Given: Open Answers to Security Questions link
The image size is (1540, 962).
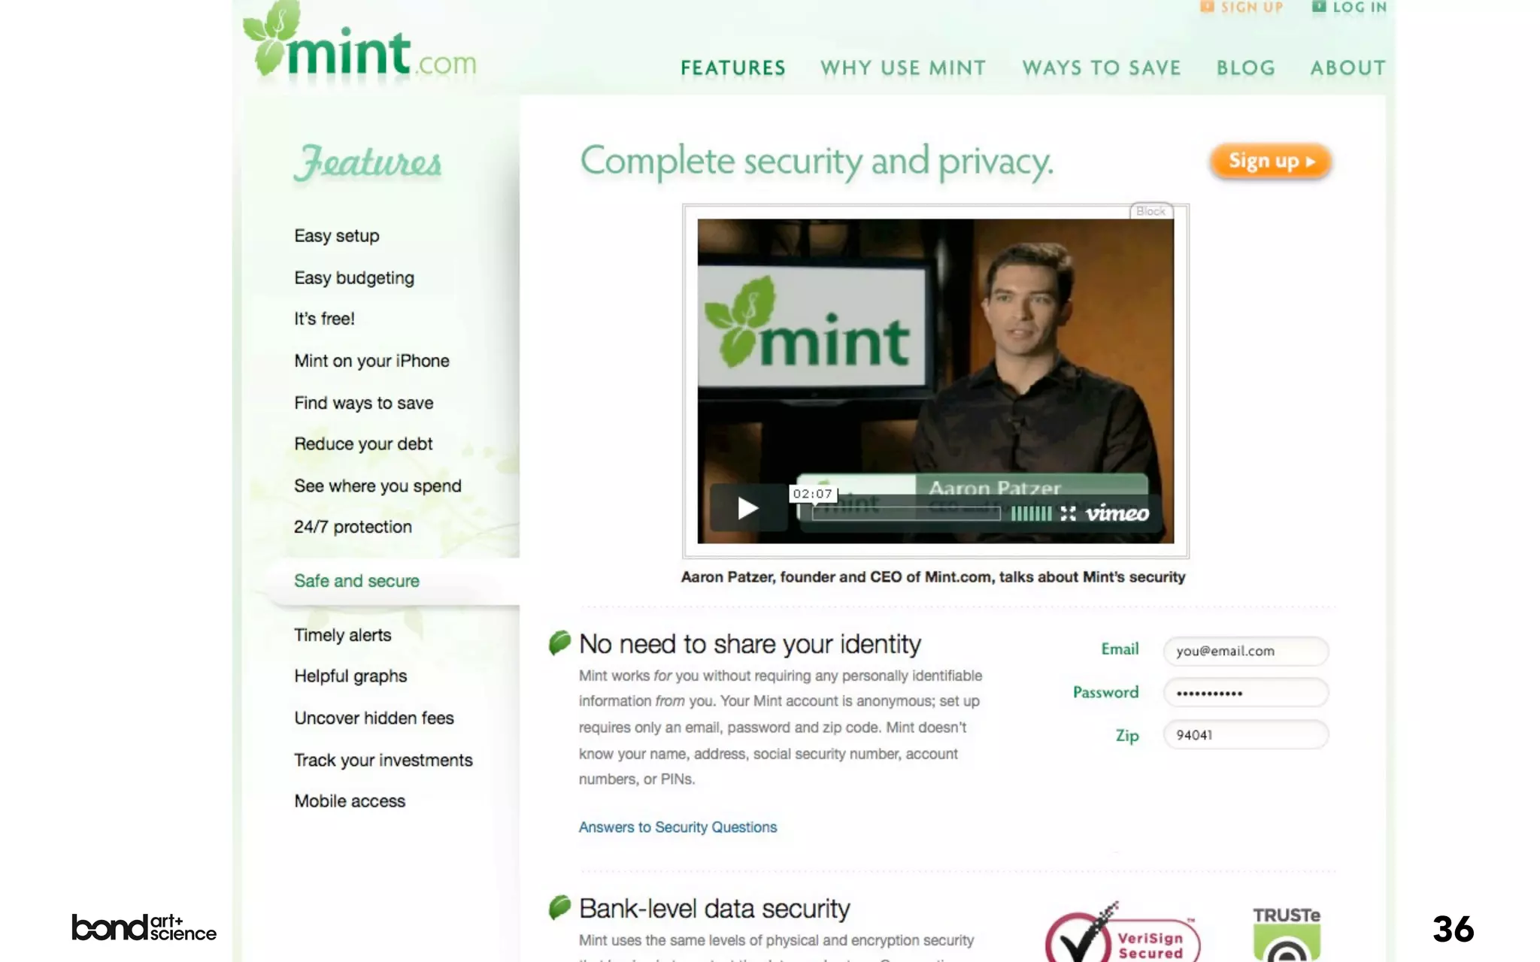Looking at the screenshot, I should (678, 827).
